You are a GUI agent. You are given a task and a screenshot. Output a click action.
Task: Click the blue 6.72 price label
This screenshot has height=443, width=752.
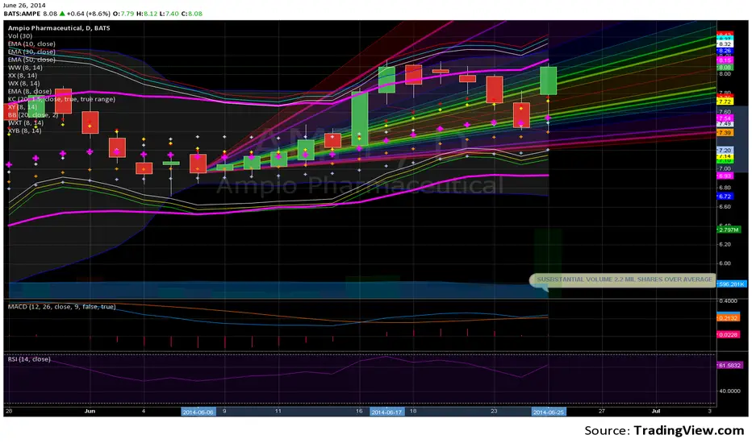(x=725, y=197)
